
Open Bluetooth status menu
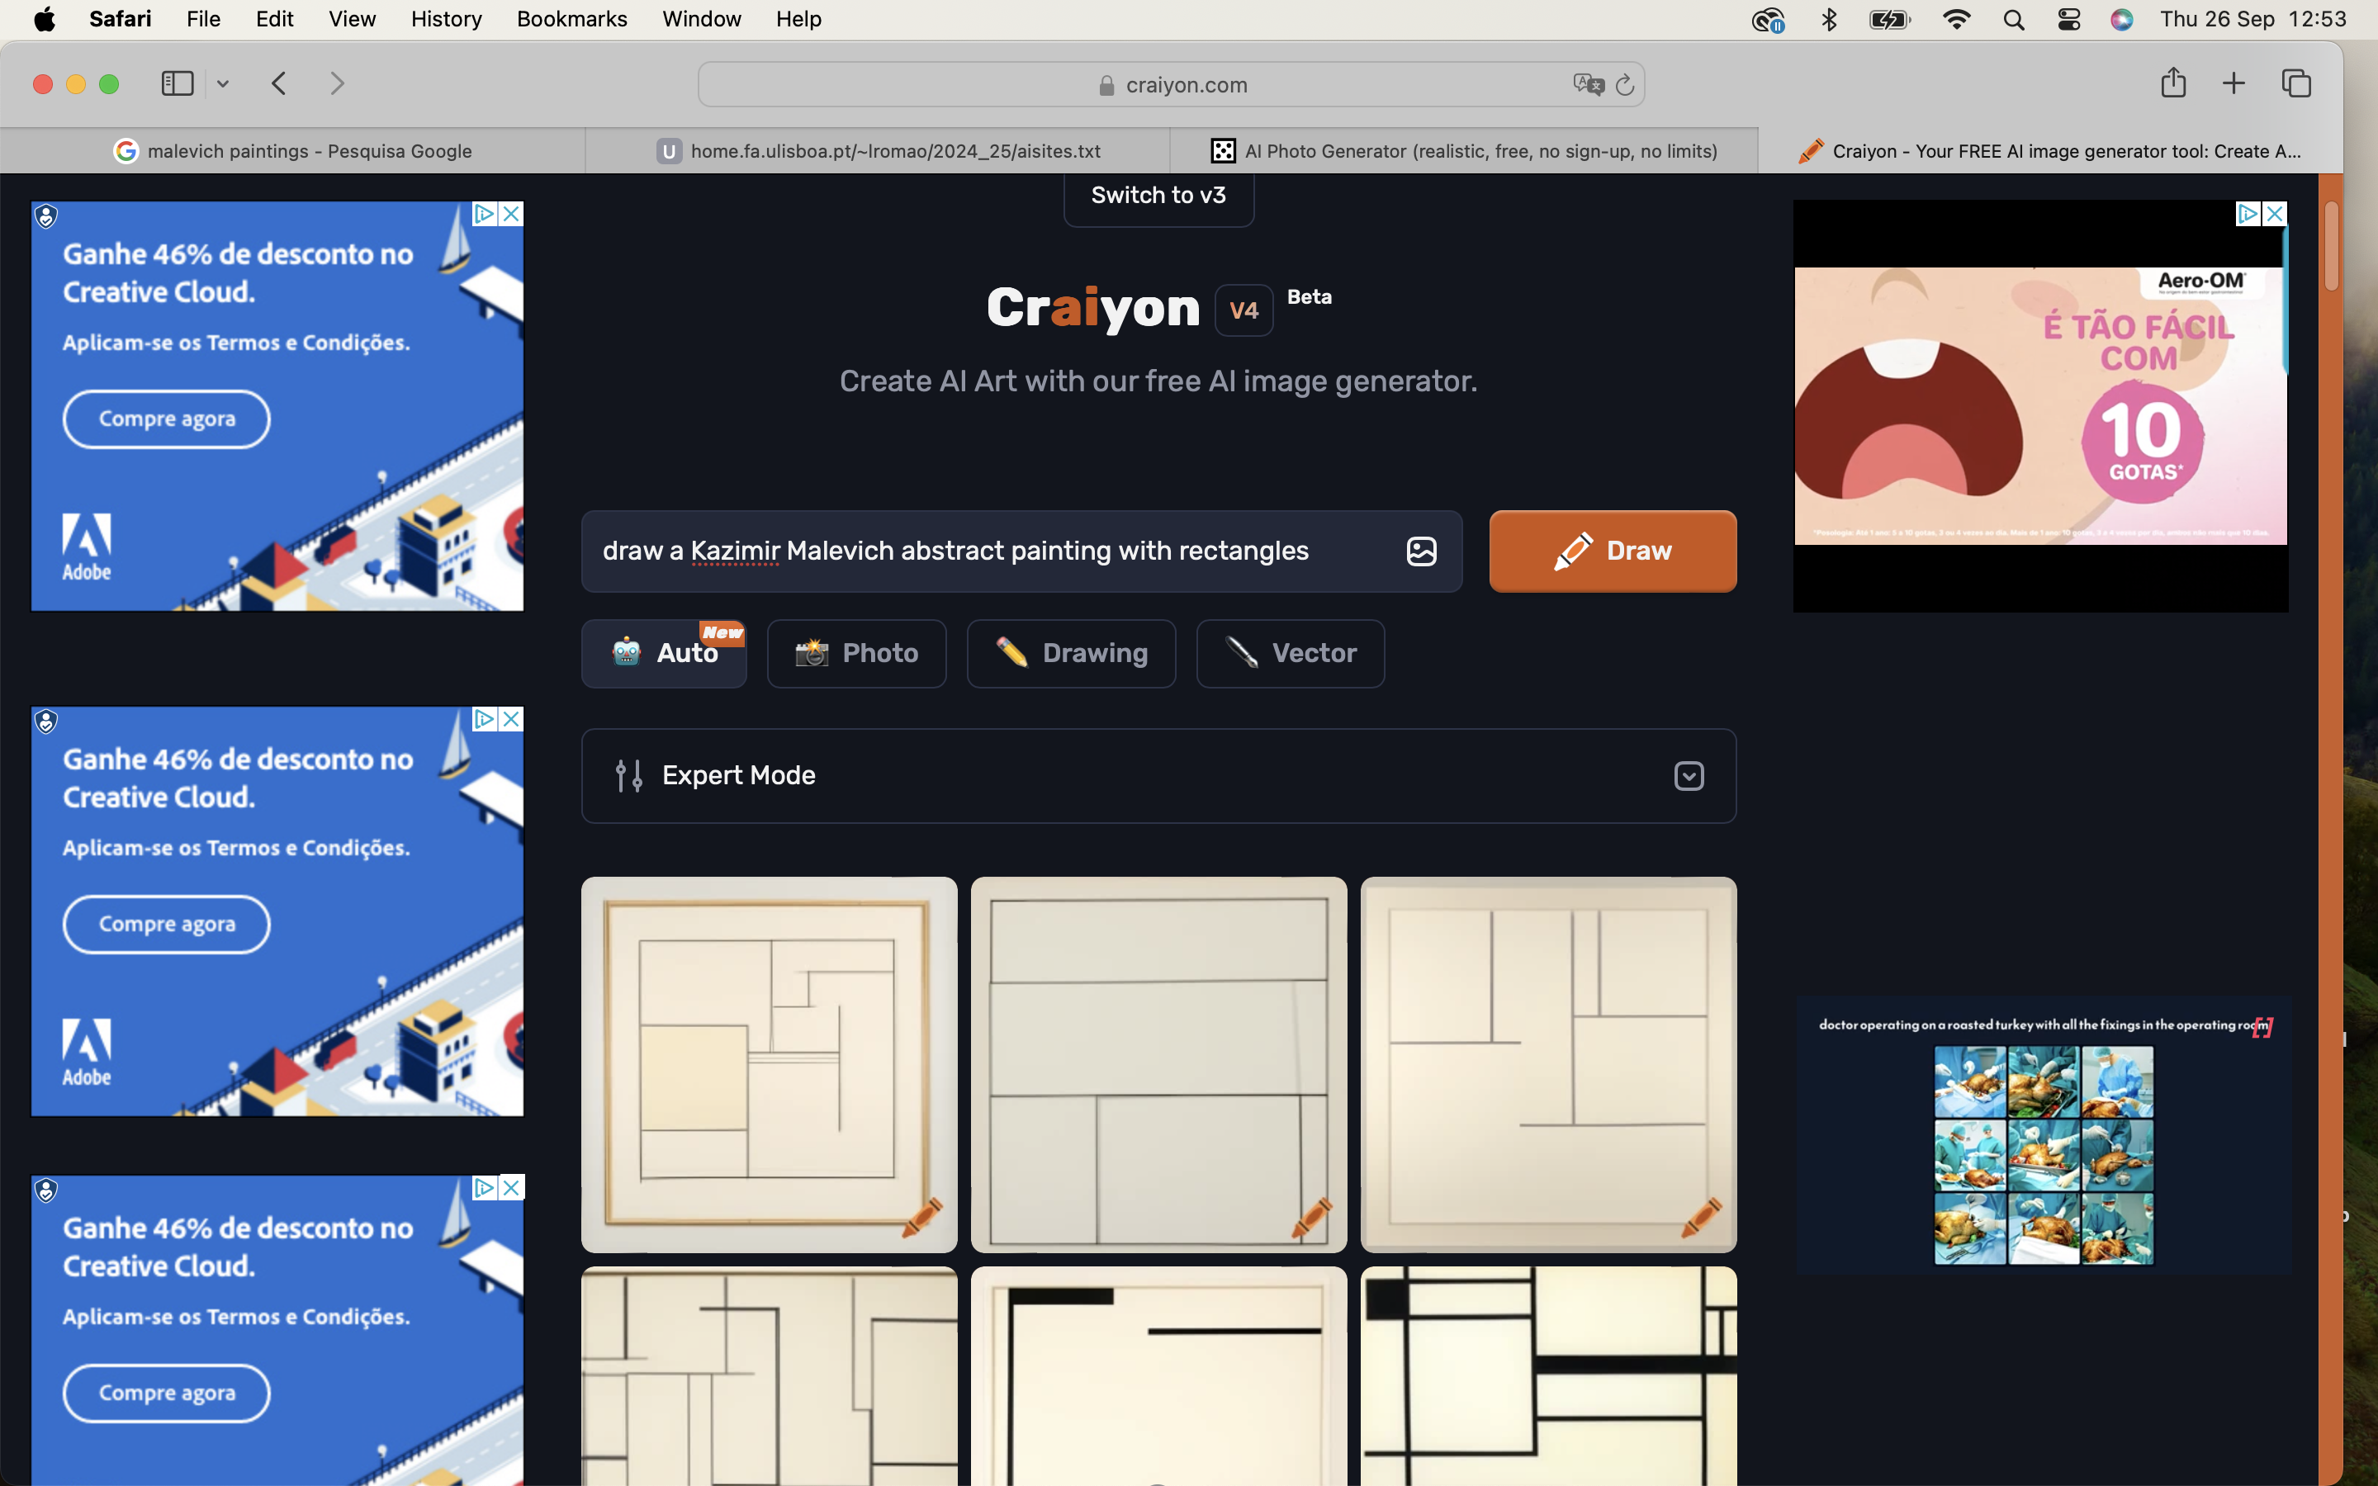coord(1829,20)
